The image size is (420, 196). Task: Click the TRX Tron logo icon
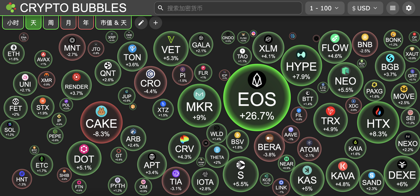tap(331, 111)
